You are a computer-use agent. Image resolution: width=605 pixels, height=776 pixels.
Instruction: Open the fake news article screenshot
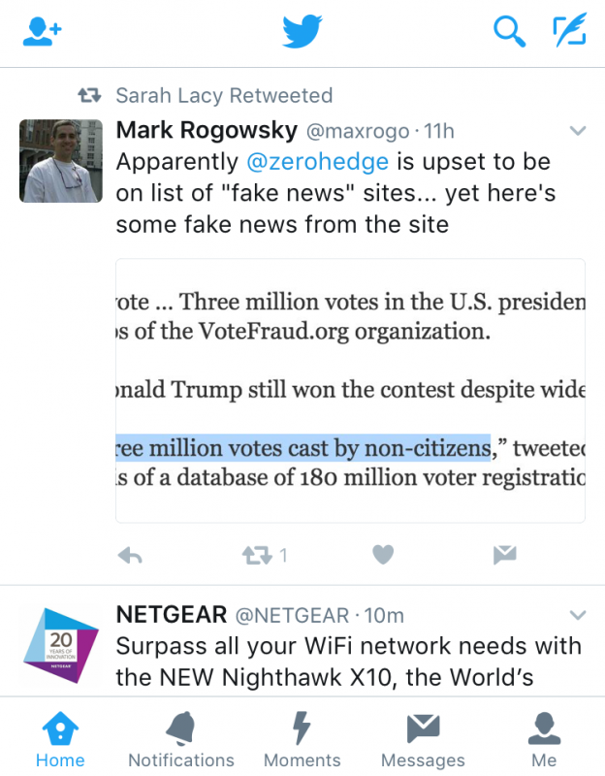tap(350, 390)
